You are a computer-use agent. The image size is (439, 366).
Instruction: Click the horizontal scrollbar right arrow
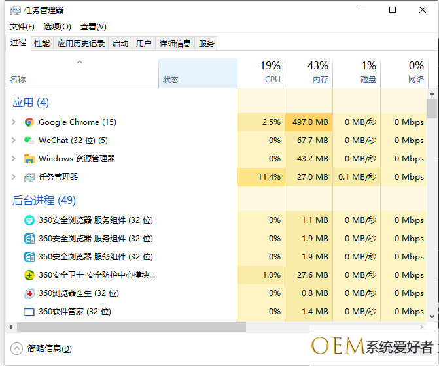(x=422, y=326)
